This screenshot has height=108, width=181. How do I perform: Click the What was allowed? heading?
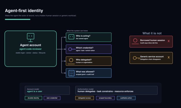tap(85, 72)
